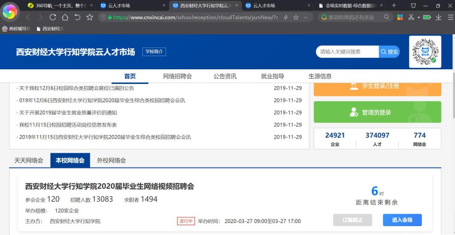Image resolution: width=455 pixels, height=235 pixels.
Task: Click the 学校简介 button
Action: pyautogui.click(x=154, y=52)
